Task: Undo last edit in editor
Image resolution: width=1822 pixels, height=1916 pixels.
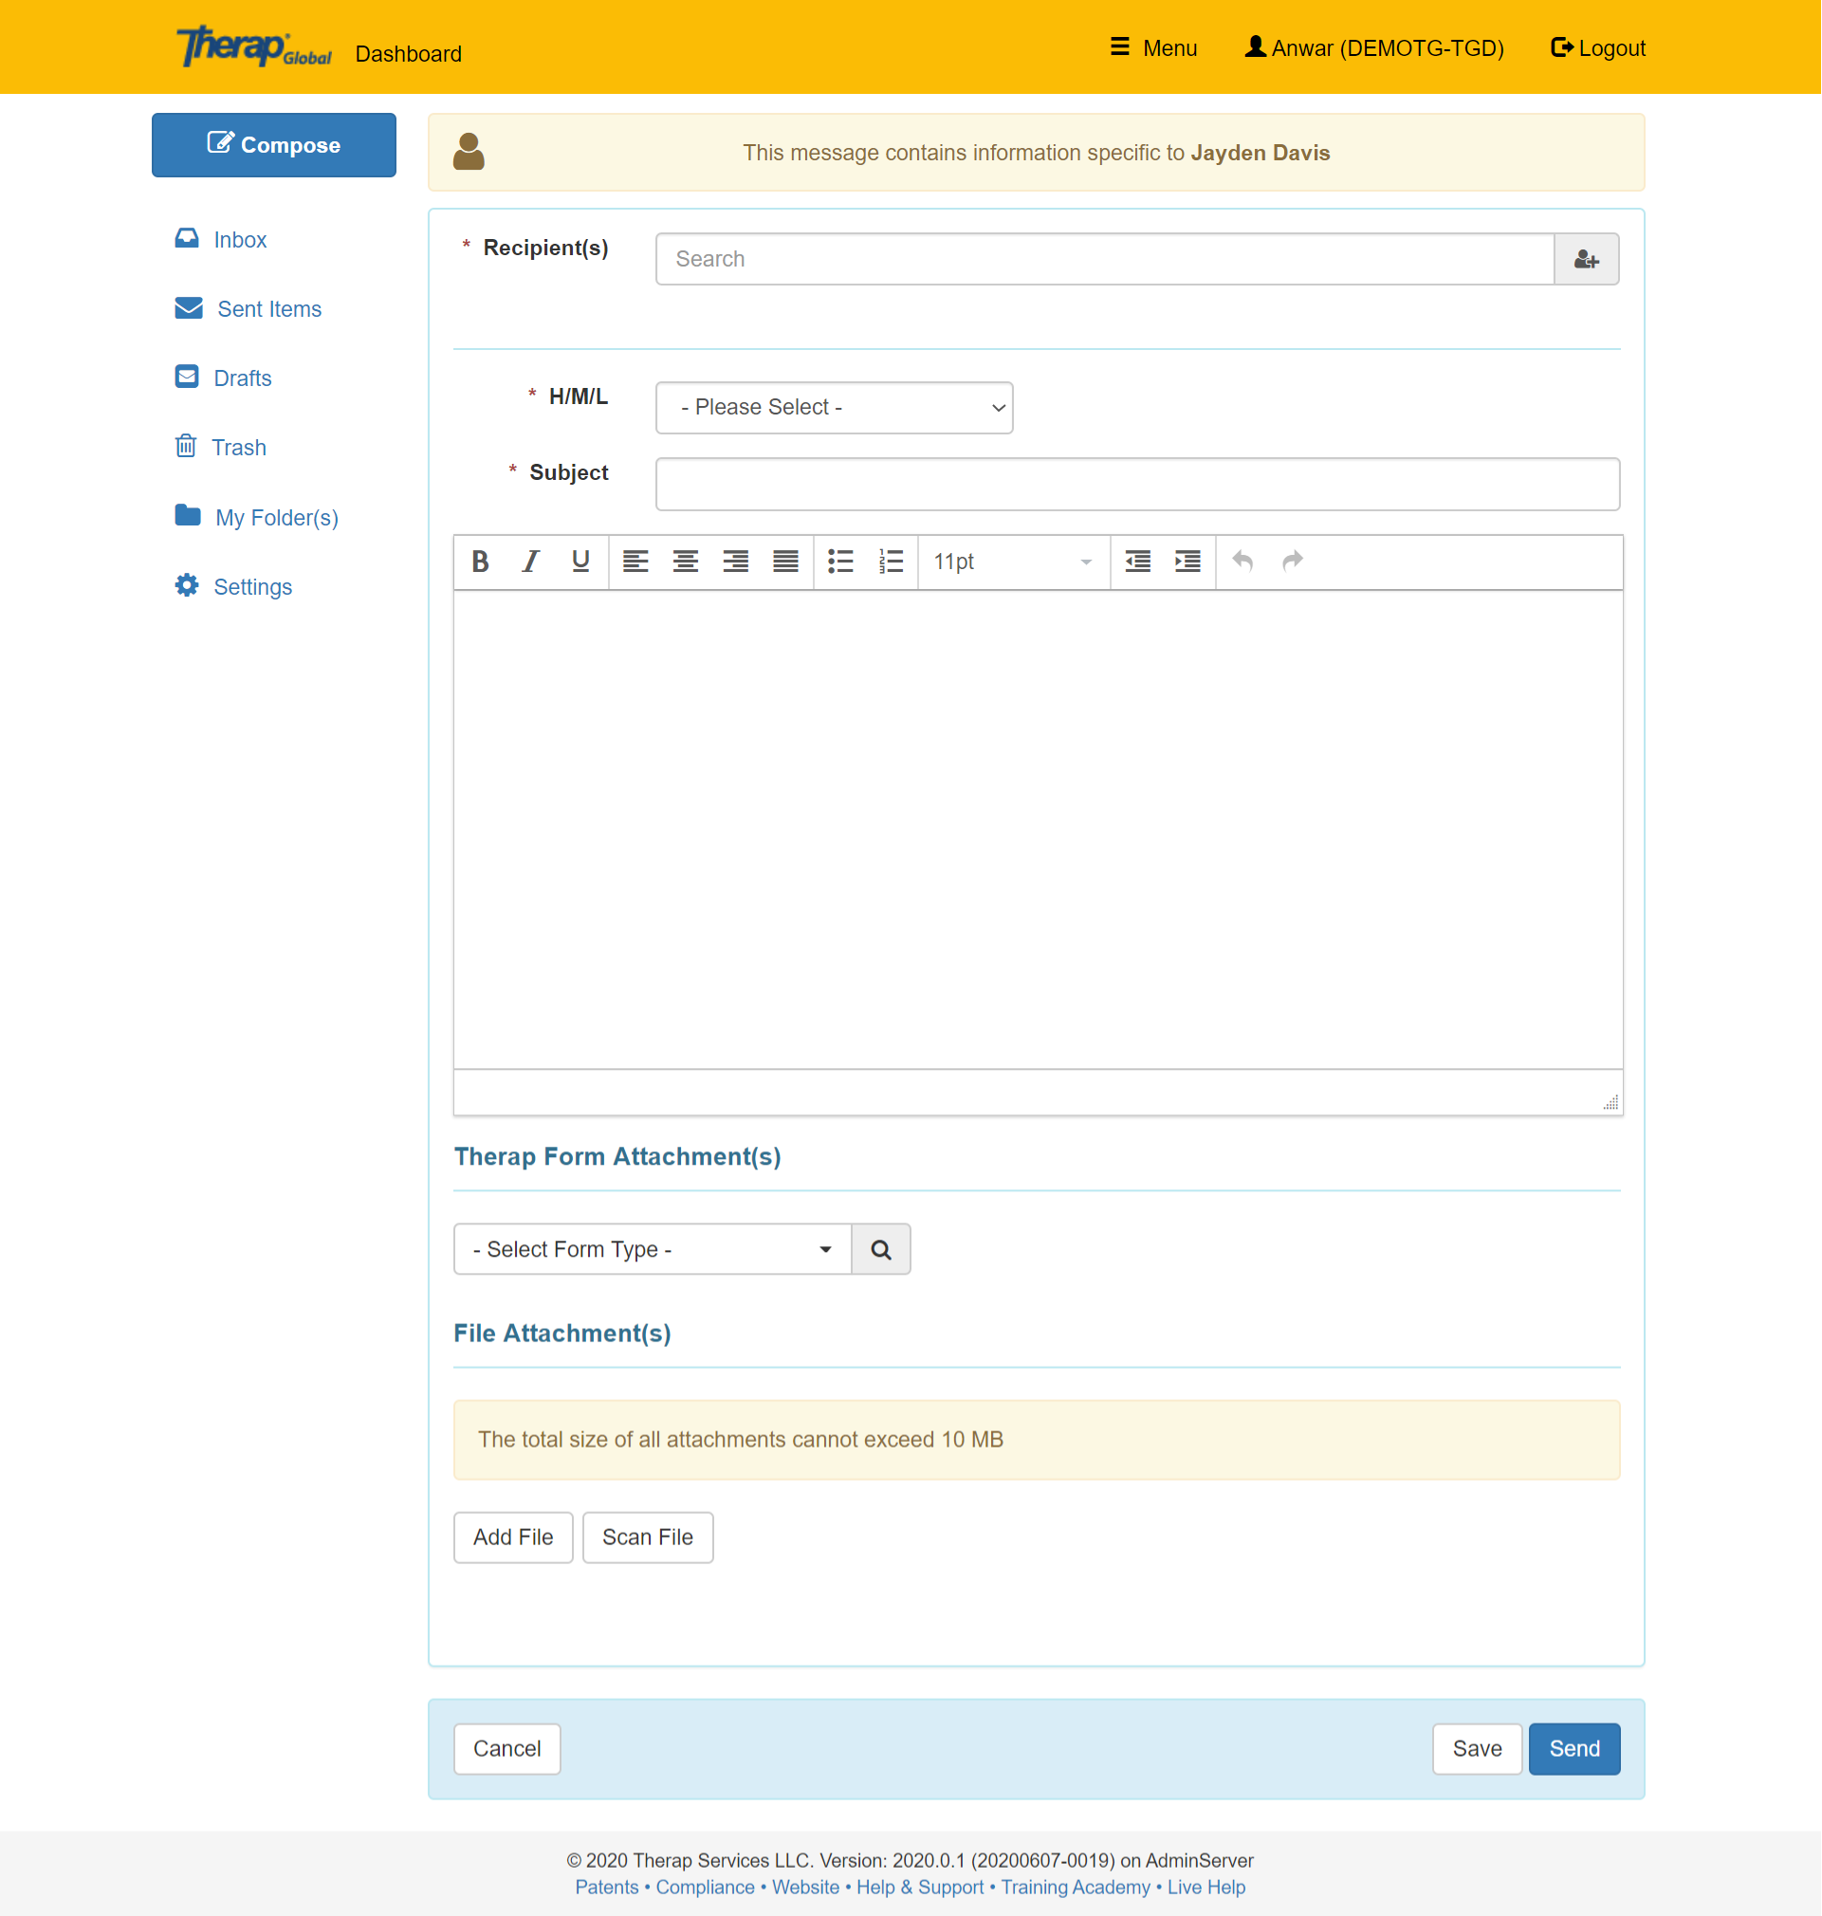Action: pos(1243,562)
